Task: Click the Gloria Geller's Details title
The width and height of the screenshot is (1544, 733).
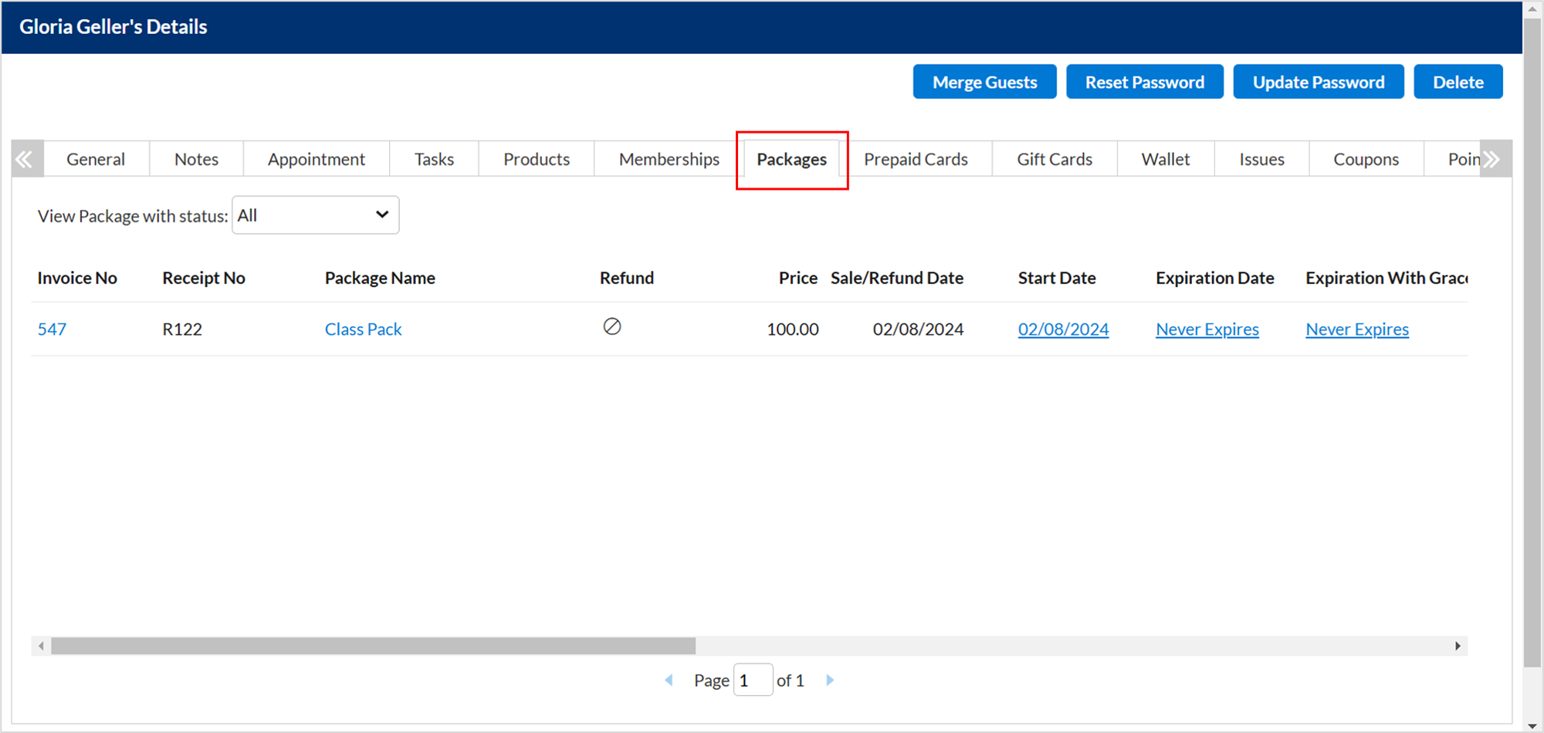Action: tap(113, 27)
